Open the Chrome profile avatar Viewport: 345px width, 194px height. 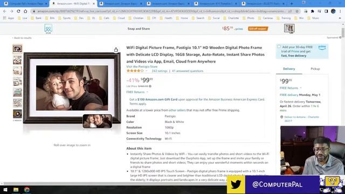pyautogui.click(x=333, y=11)
